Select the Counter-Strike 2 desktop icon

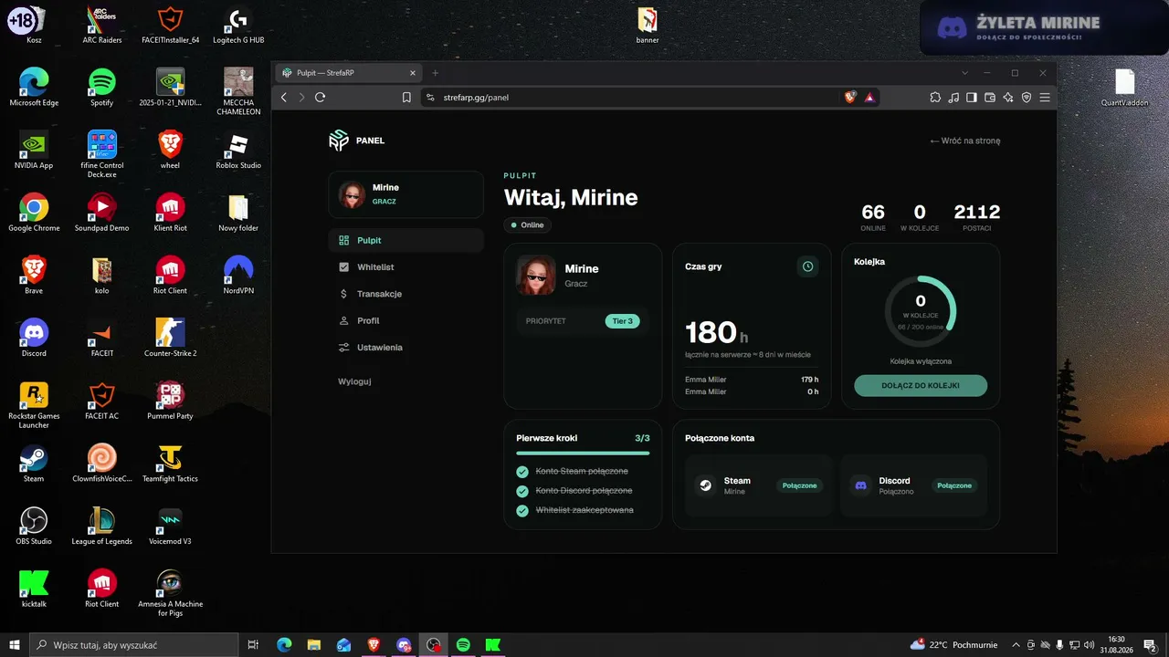[x=170, y=338]
